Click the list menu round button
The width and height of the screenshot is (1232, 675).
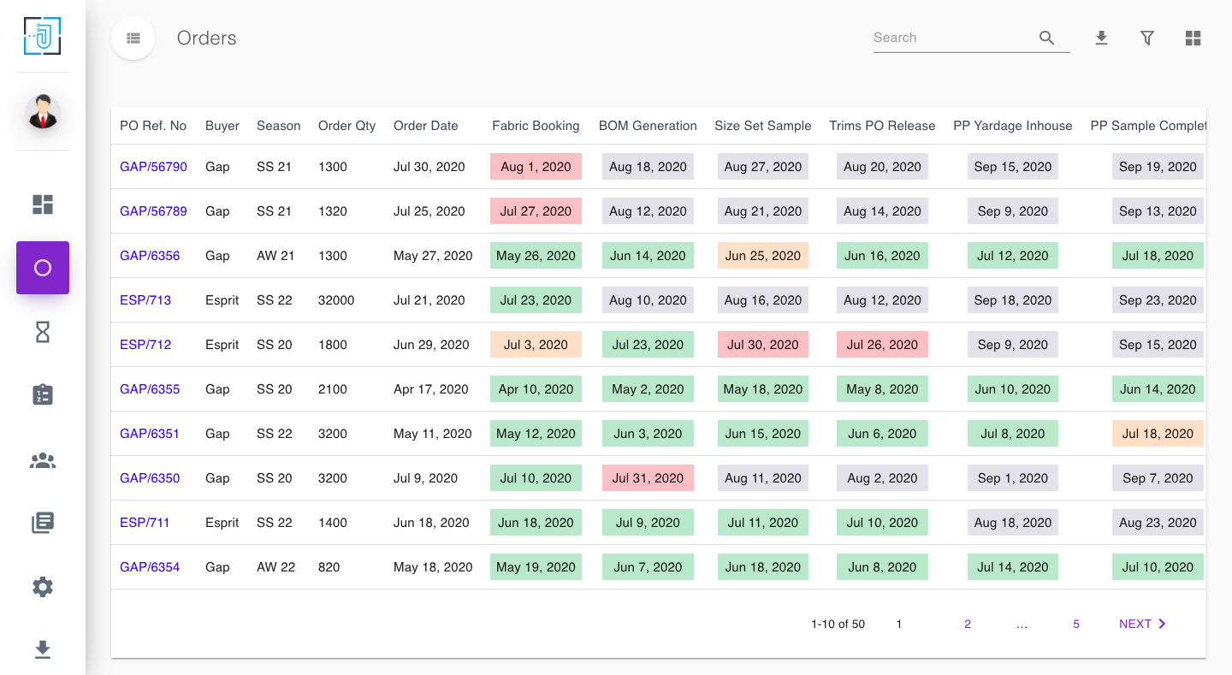(133, 38)
